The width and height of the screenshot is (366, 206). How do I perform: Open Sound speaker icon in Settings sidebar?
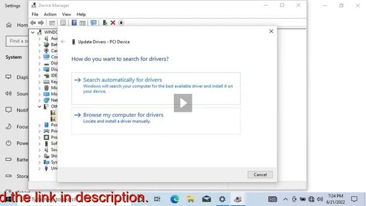coord(9,93)
